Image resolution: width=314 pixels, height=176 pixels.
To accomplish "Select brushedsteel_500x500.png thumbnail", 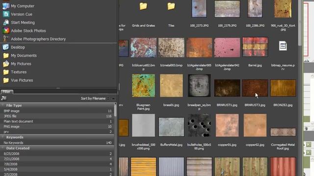I will 143,125.
